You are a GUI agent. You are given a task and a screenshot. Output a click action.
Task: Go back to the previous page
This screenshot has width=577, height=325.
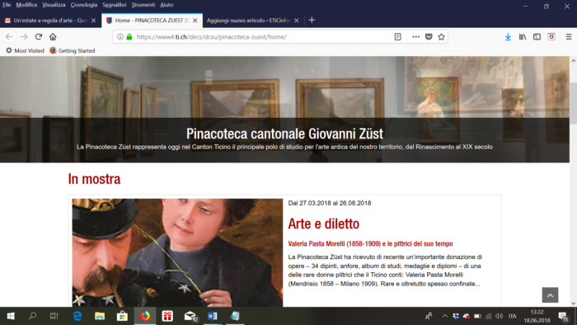pyautogui.click(x=9, y=37)
